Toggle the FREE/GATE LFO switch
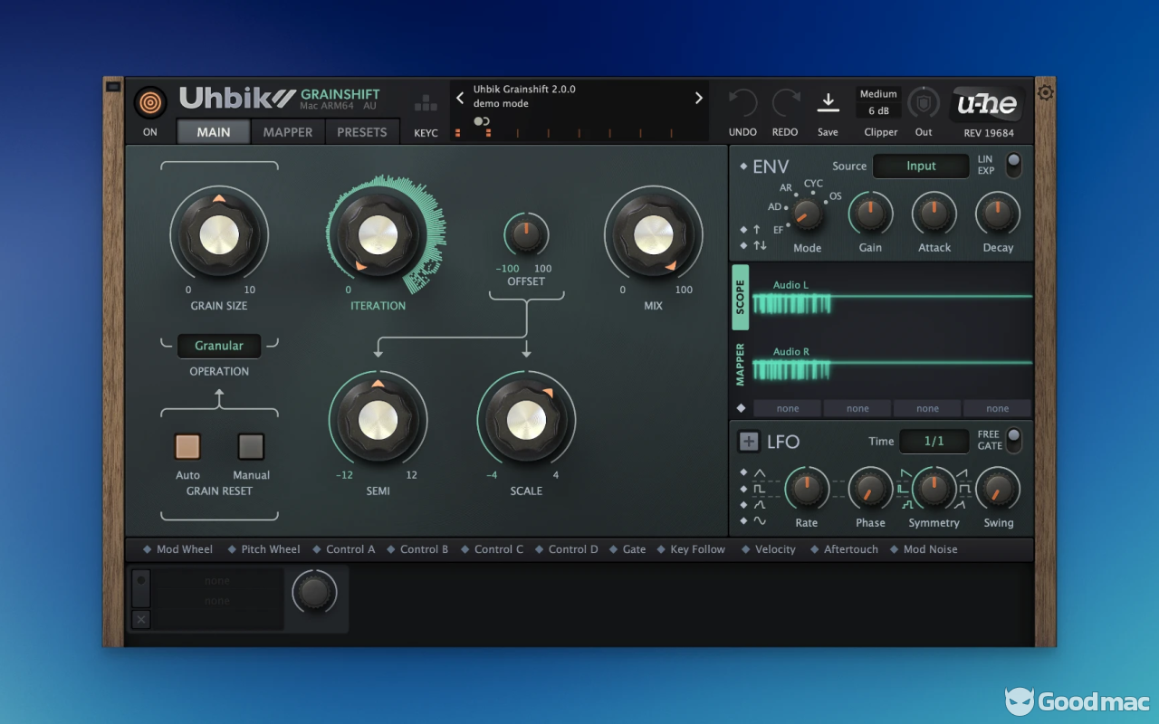The image size is (1159, 724). click(x=1012, y=440)
